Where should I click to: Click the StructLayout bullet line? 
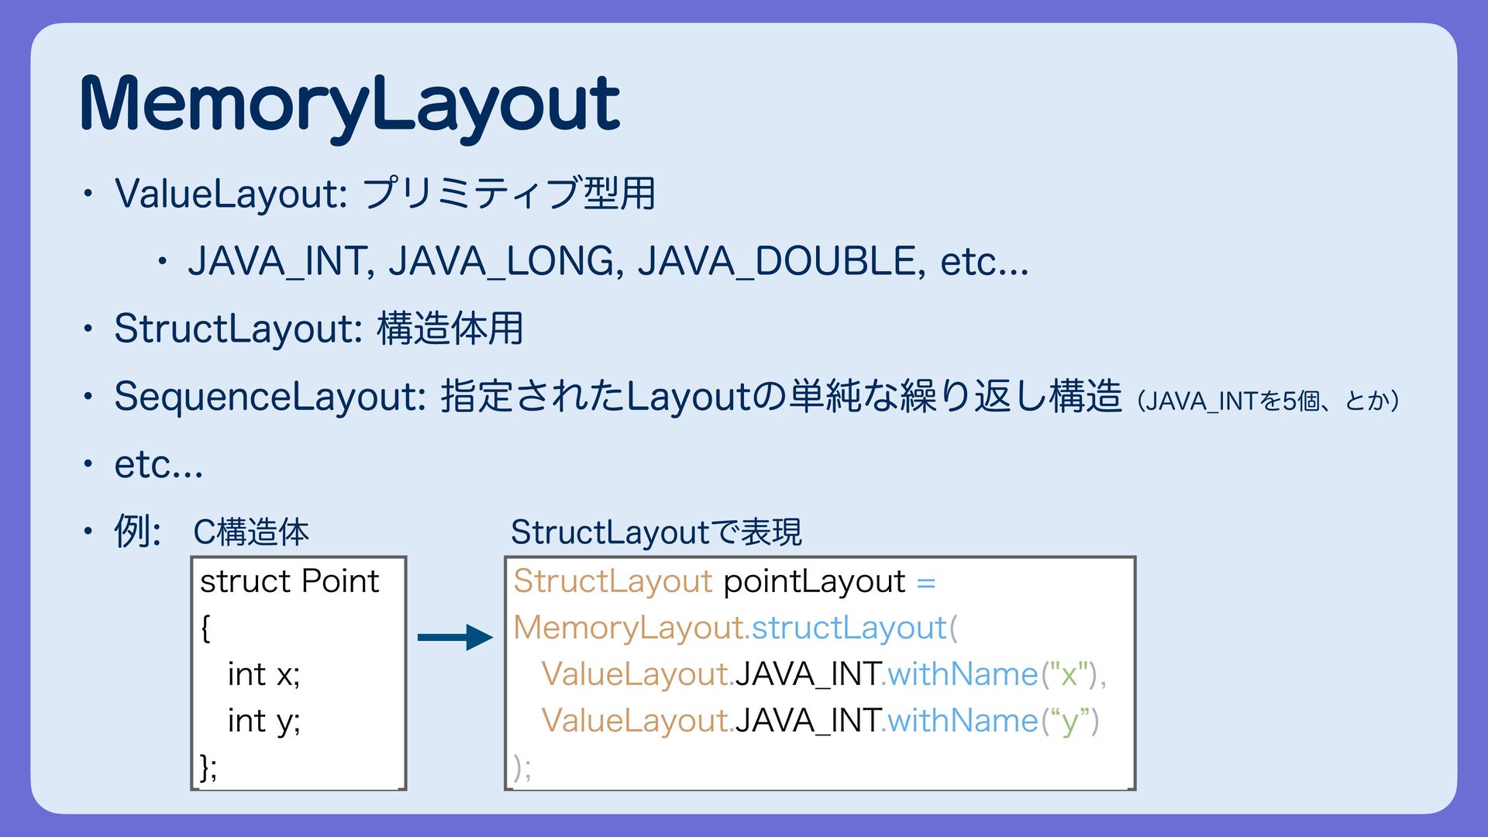[319, 329]
